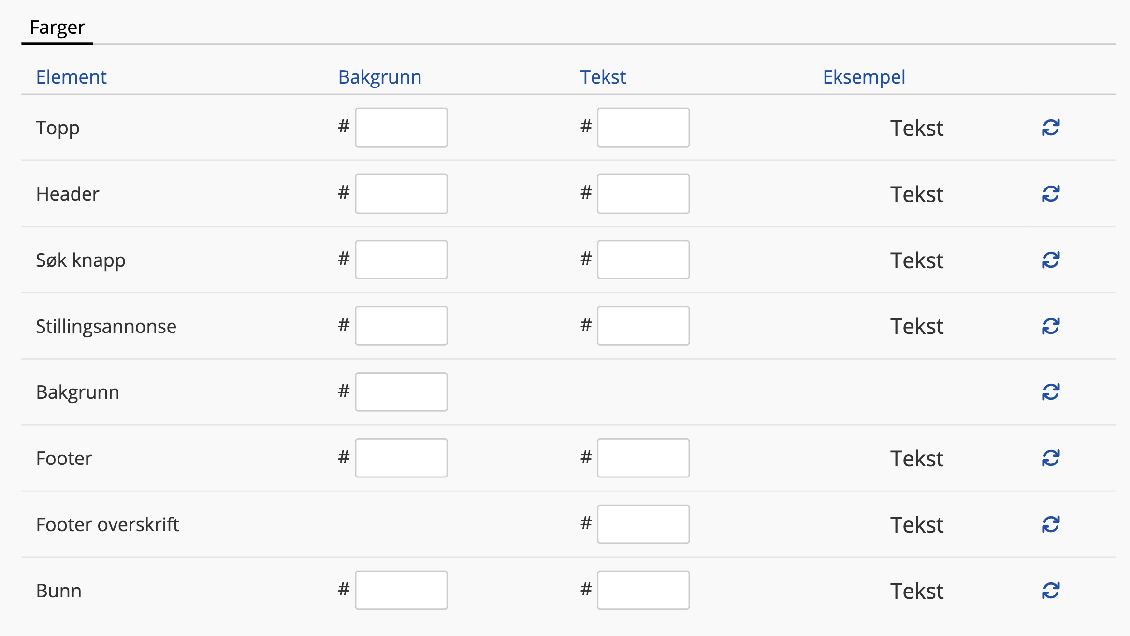Select the Bunn text color field
This screenshot has height=636, width=1130.
643,591
